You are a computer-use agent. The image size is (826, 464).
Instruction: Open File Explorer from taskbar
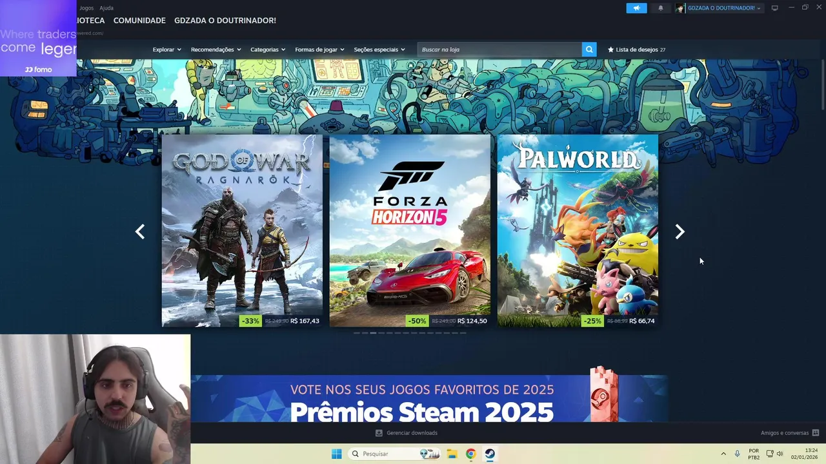(452, 454)
